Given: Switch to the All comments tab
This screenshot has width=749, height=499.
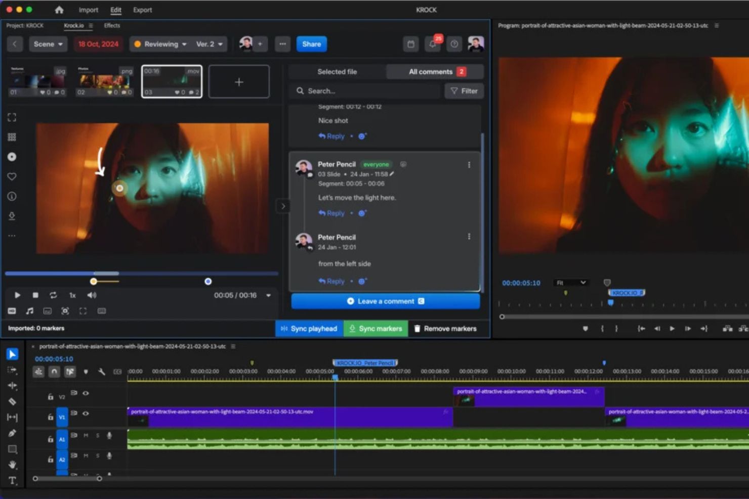Looking at the screenshot, I should pyautogui.click(x=435, y=72).
